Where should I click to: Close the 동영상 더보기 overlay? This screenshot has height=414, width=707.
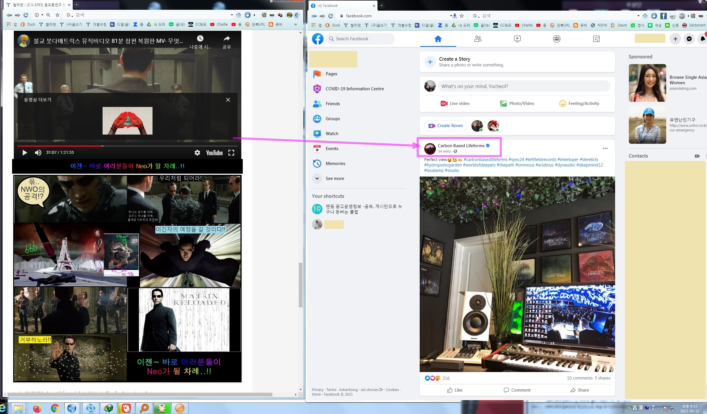click(x=228, y=100)
